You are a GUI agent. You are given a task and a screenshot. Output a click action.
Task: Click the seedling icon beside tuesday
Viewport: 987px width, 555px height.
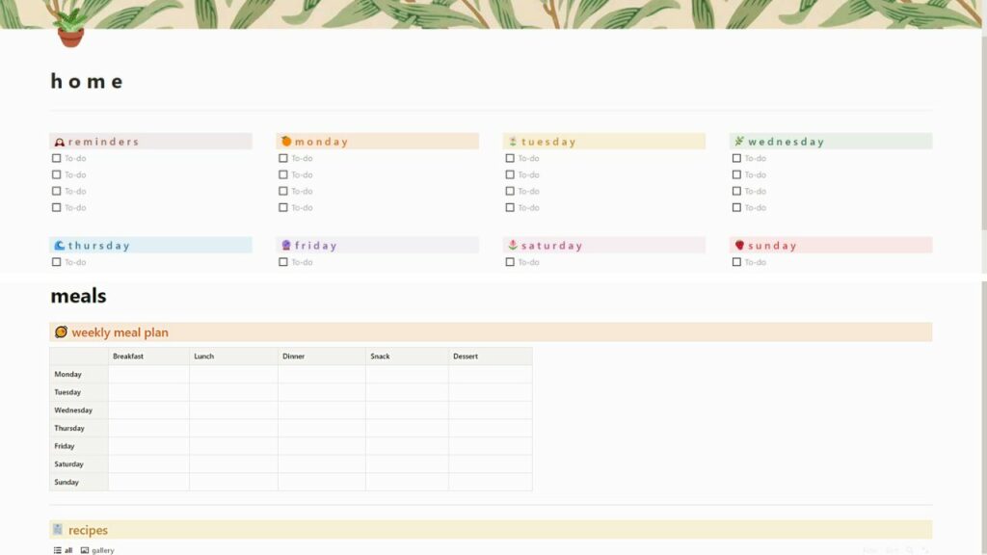coord(512,141)
